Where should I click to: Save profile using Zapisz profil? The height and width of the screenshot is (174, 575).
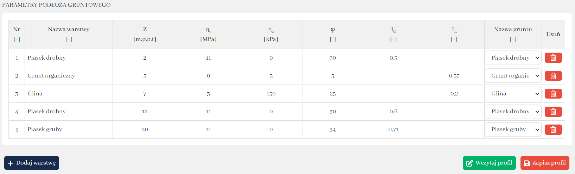545,163
